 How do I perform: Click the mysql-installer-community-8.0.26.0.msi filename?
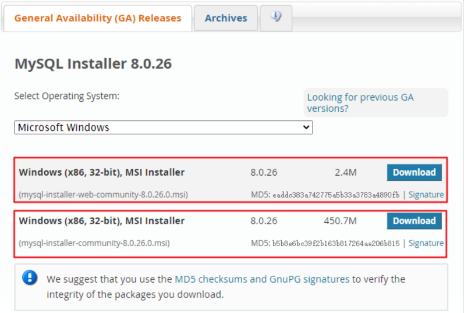[94, 244]
